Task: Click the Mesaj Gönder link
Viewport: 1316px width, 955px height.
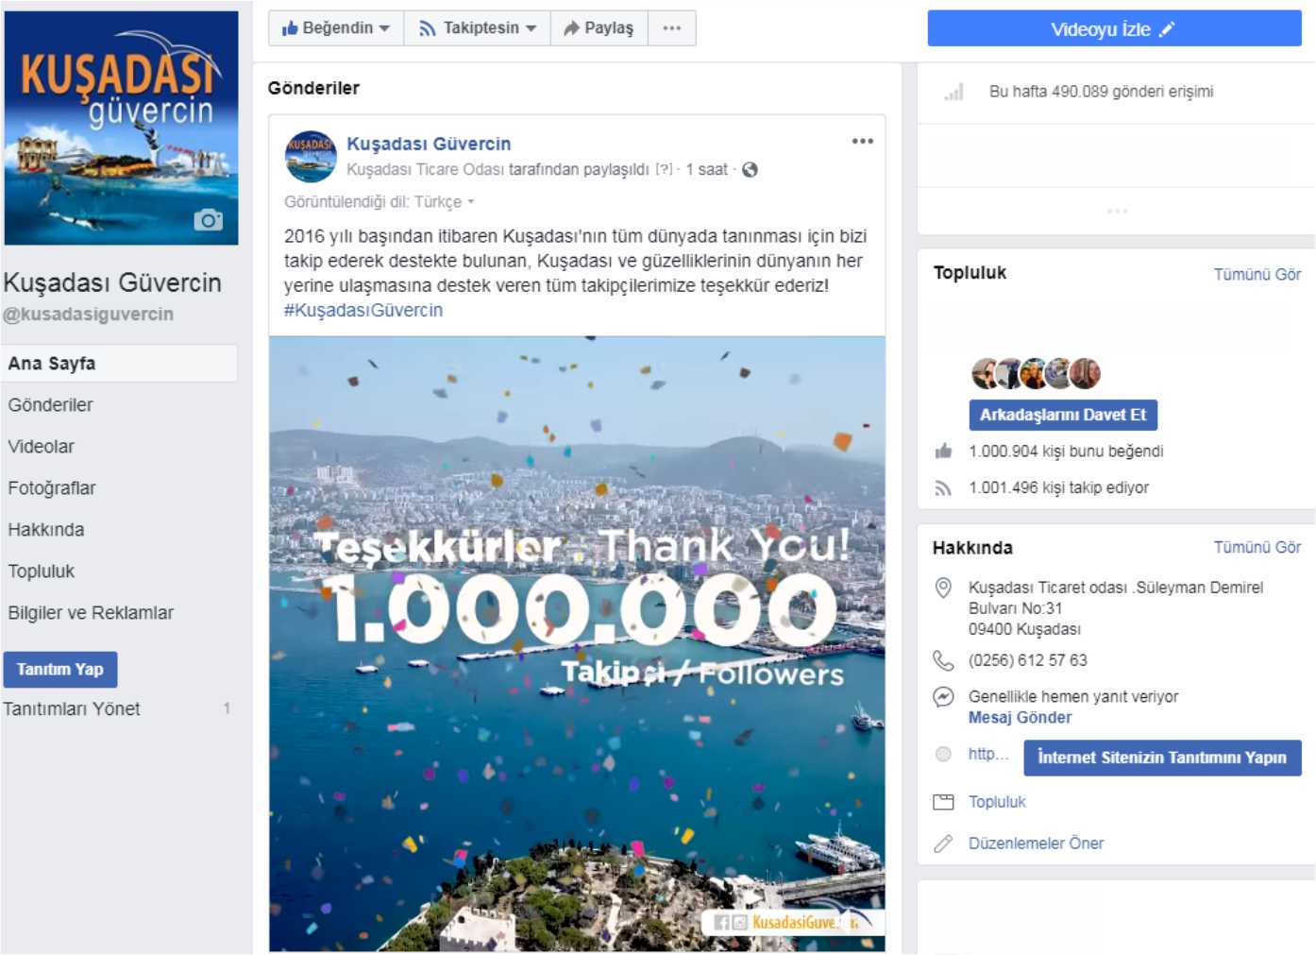Action: click(1020, 718)
